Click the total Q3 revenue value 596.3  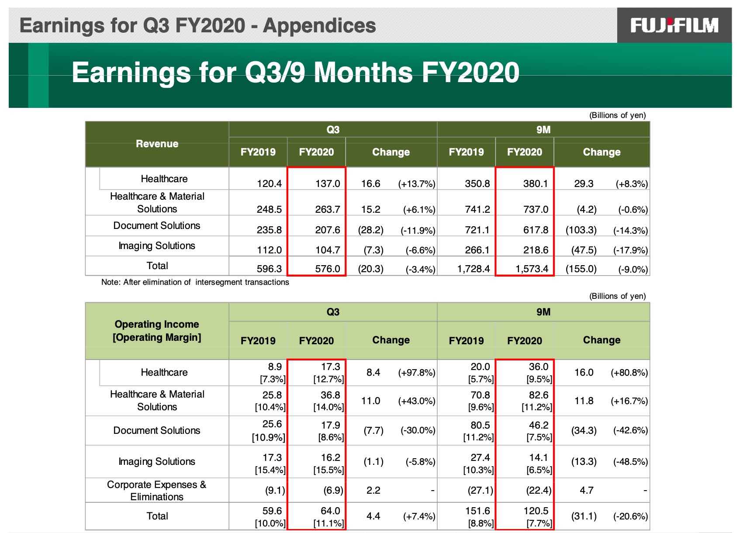tap(269, 269)
